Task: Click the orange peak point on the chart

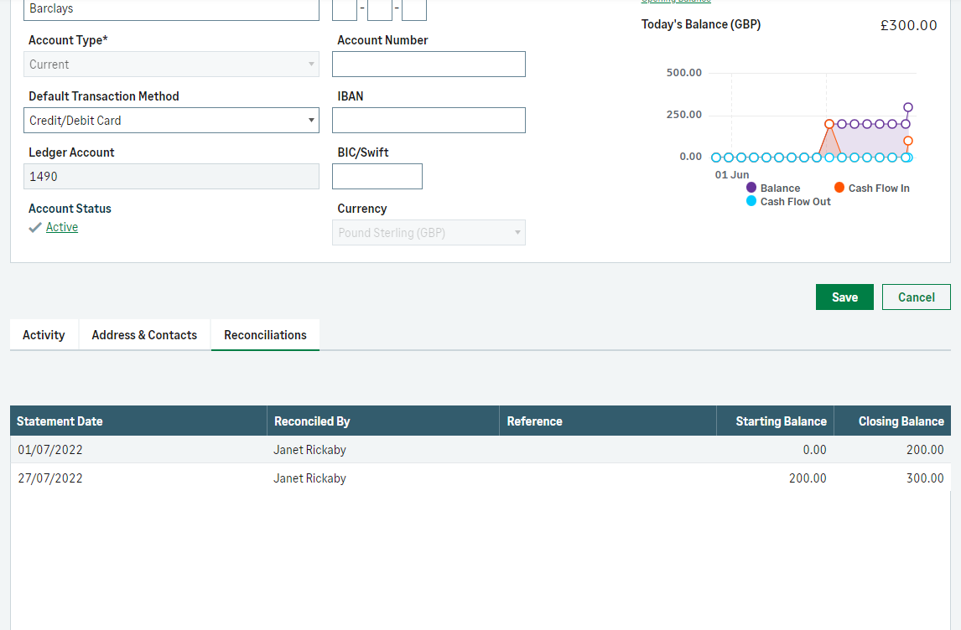Action: [x=829, y=124]
